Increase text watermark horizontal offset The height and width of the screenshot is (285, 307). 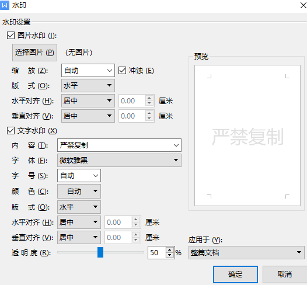click(136, 220)
